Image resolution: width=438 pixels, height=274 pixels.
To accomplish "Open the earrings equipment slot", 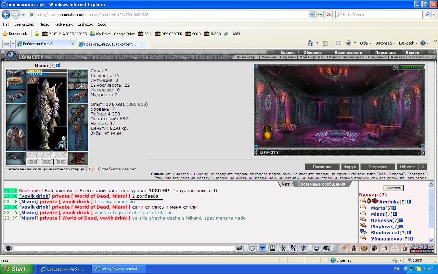I will pos(78,73).
